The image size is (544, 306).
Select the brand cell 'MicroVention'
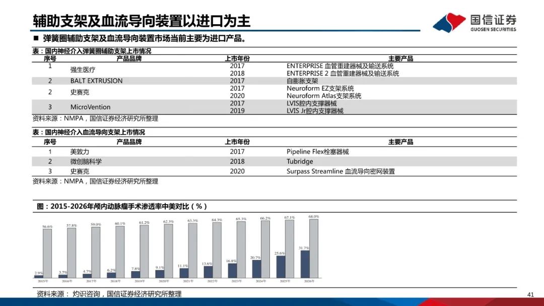point(90,107)
